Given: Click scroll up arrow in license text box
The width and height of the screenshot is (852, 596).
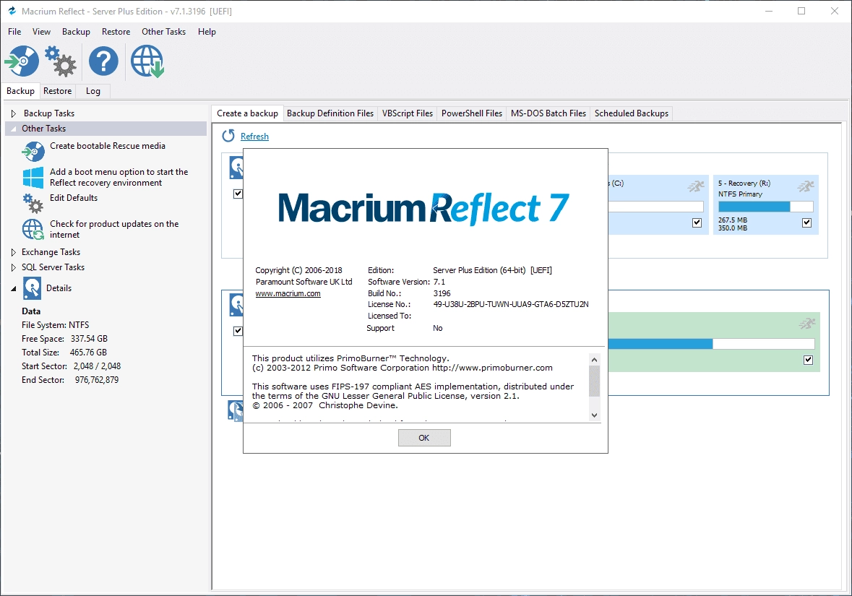Looking at the screenshot, I should click(x=595, y=360).
